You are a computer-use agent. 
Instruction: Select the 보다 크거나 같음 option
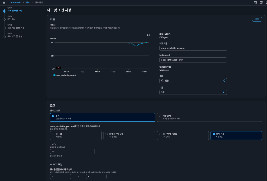click(107, 134)
